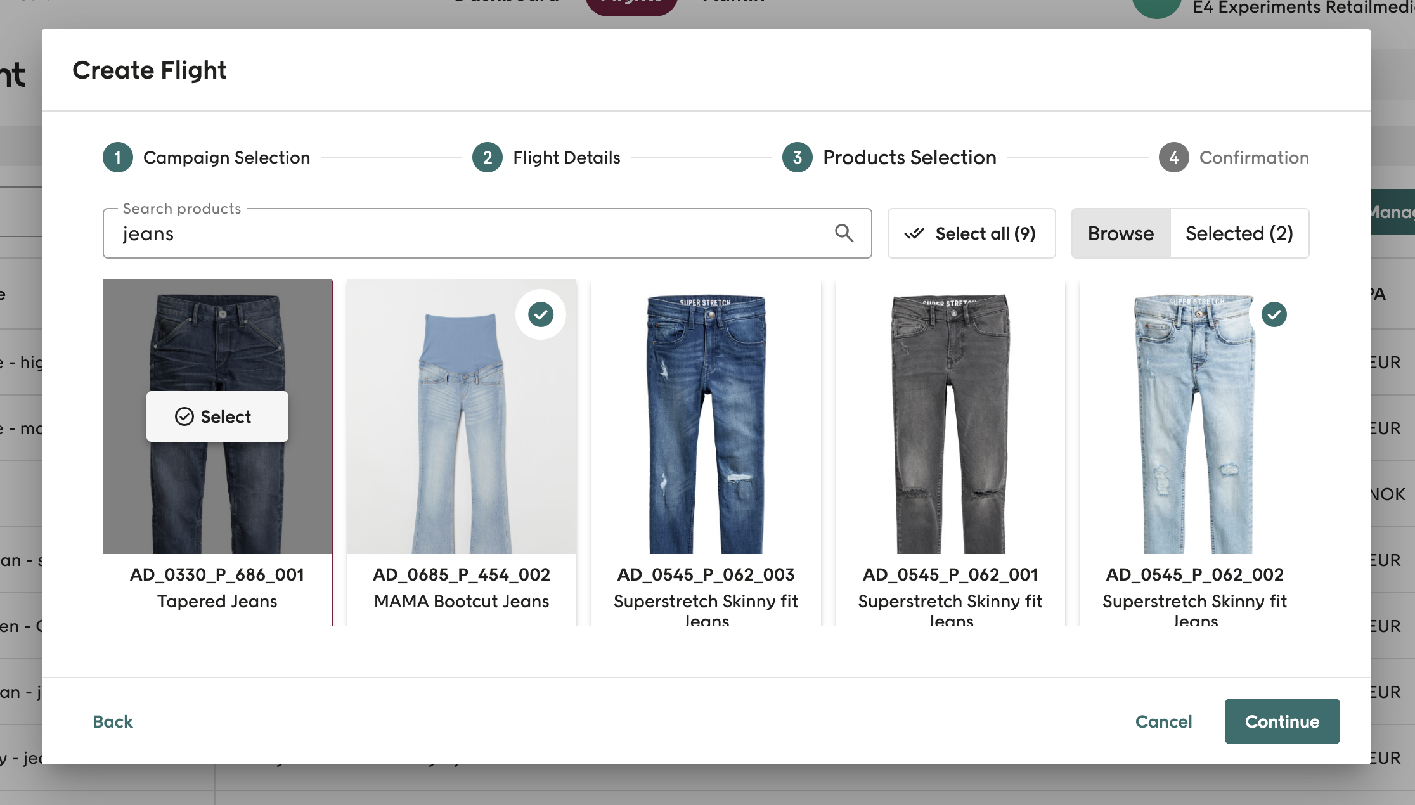Click the search magnifier icon
Viewport: 1415px width, 805px height.
click(844, 233)
